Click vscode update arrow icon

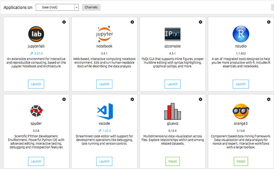(100, 131)
